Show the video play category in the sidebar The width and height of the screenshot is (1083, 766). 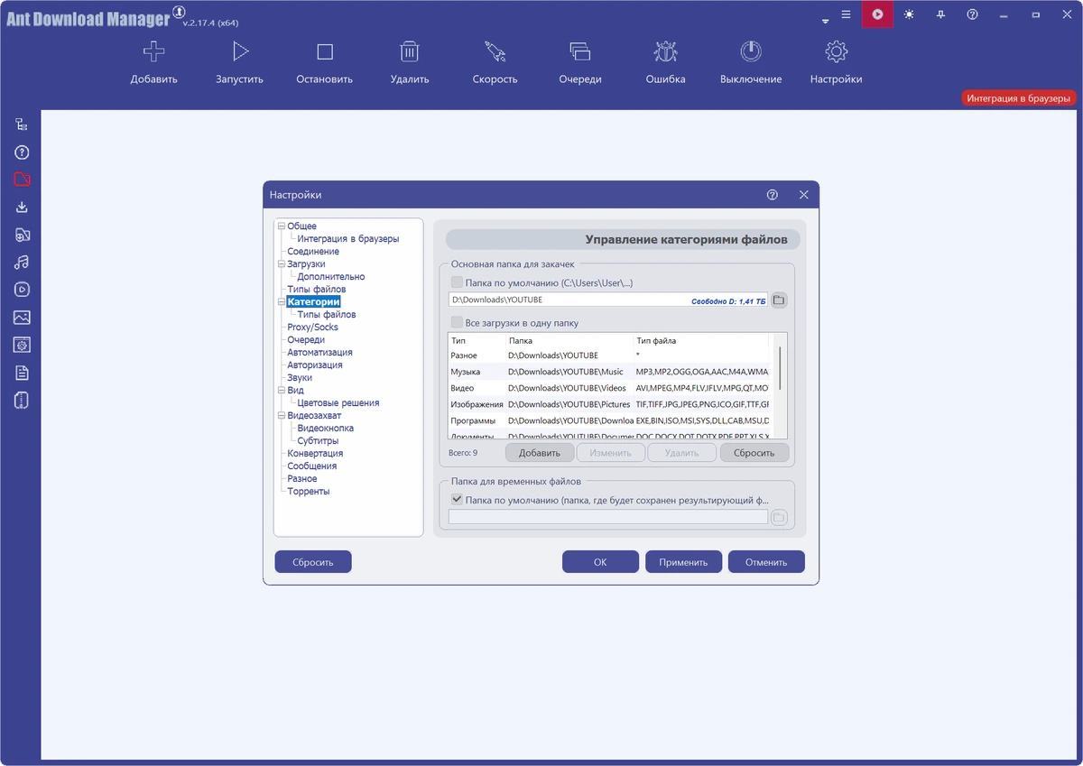(22, 290)
